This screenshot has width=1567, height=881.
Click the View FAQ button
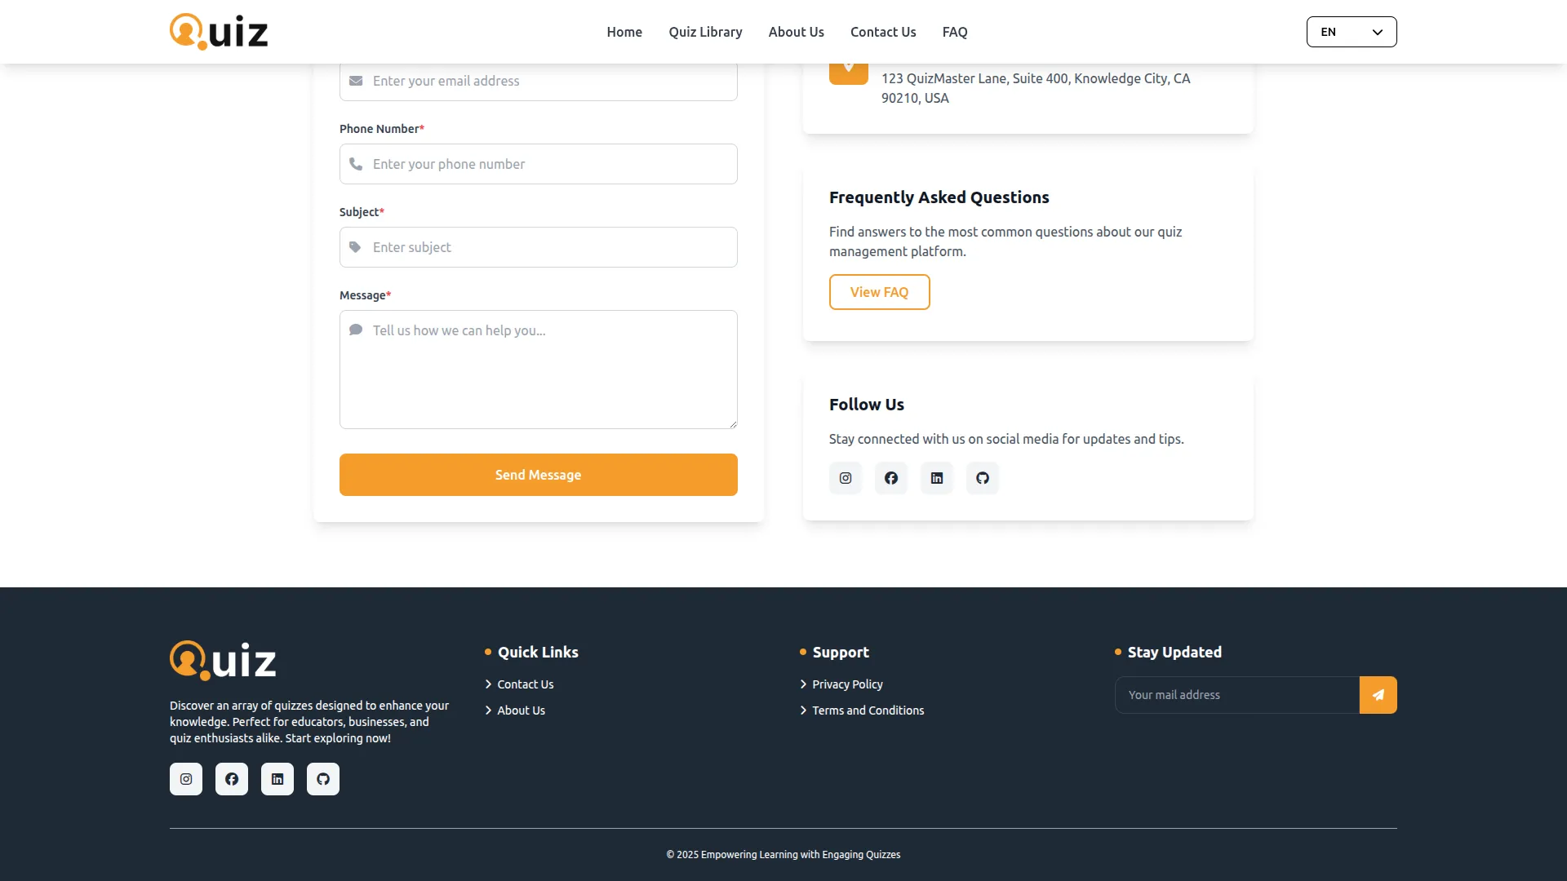(x=879, y=292)
